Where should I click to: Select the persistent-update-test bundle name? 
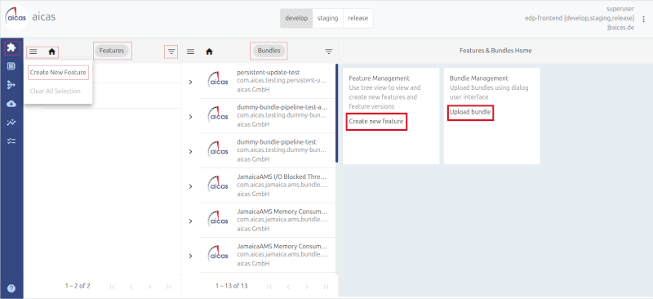click(269, 73)
